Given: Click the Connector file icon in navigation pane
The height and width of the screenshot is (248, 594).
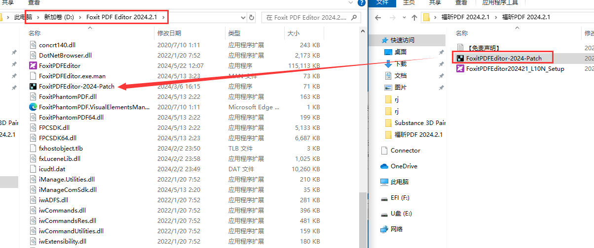Looking at the screenshot, I should coord(384,151).
